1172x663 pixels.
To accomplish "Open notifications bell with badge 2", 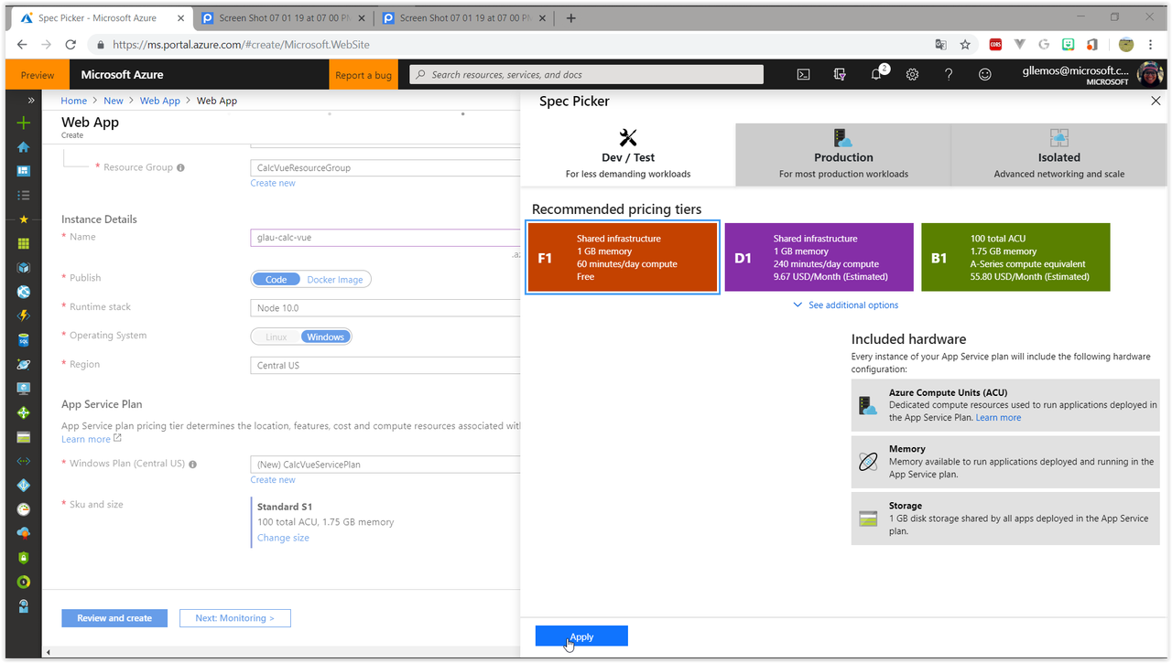I will [x=877, y=74].
